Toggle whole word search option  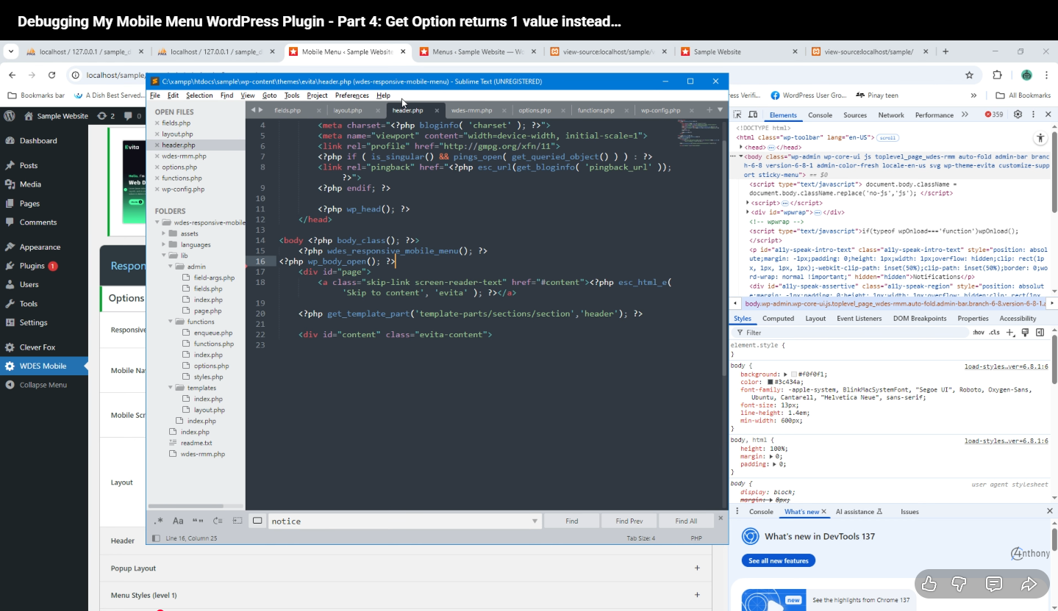tap(198, 521)
